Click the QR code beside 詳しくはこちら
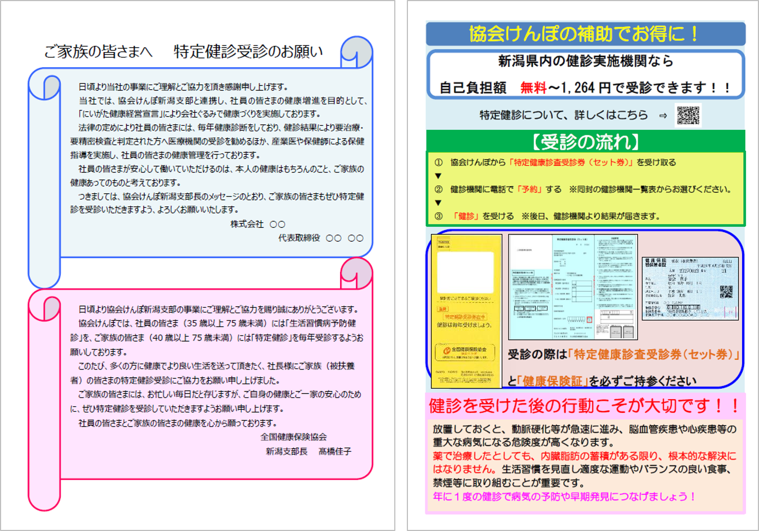Viewport: 759px width, 531px height. coord(688,116)
